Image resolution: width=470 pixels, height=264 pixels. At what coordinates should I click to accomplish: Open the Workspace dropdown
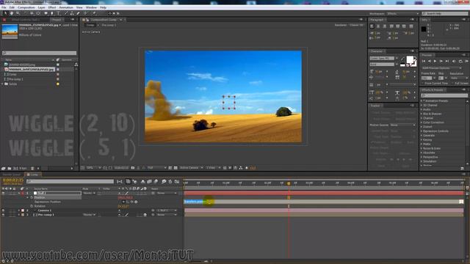pos(402,14)
